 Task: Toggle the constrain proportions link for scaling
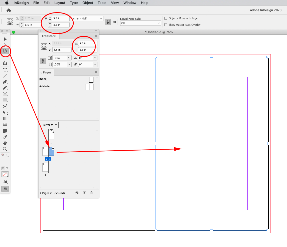(43, 61)
